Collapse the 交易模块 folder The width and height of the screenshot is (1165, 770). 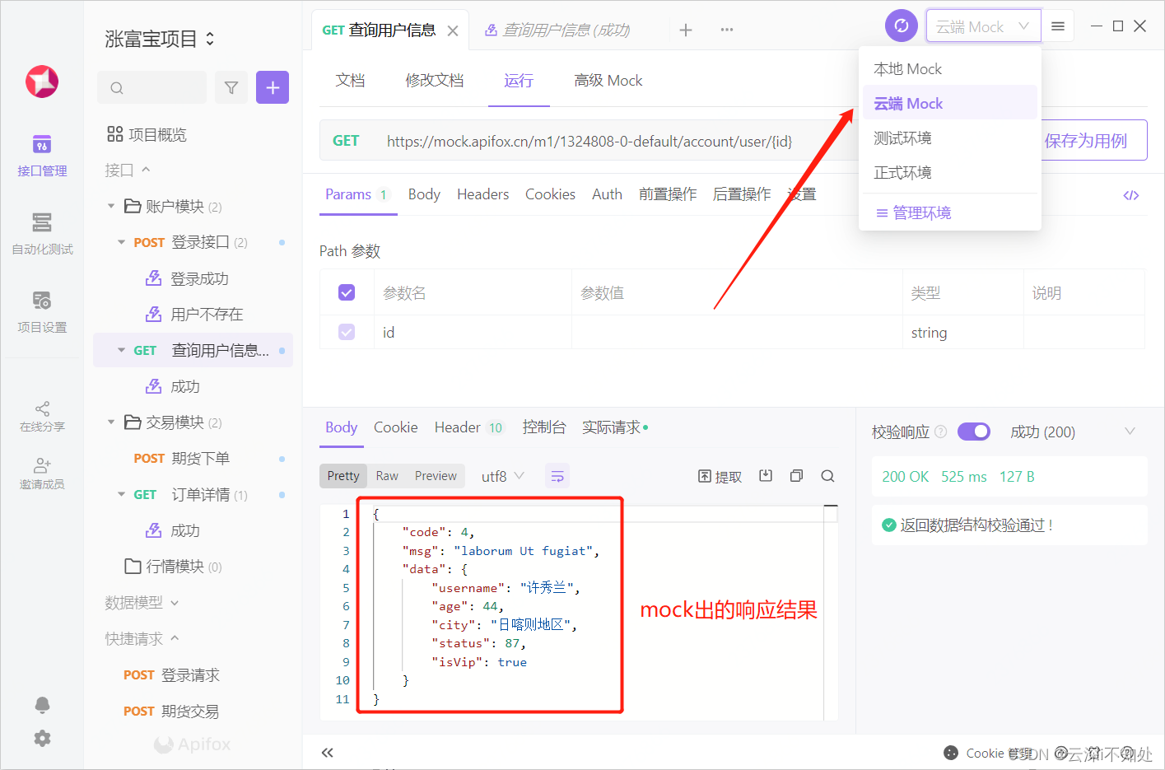click(111, 422)
